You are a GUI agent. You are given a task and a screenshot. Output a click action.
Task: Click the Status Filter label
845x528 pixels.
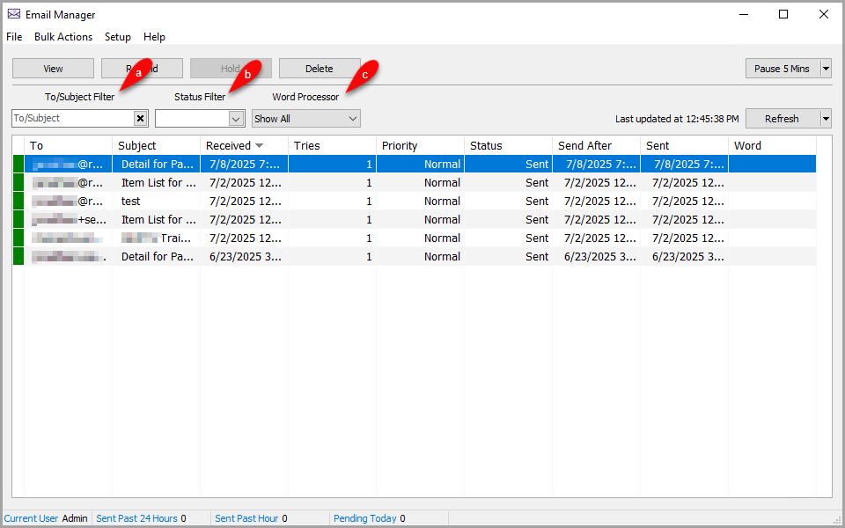200,97
